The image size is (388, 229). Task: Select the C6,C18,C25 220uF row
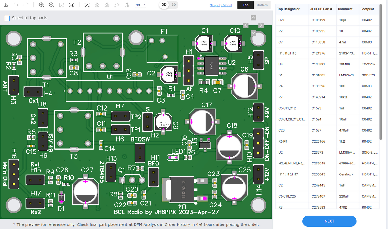[x=327, y=196]
